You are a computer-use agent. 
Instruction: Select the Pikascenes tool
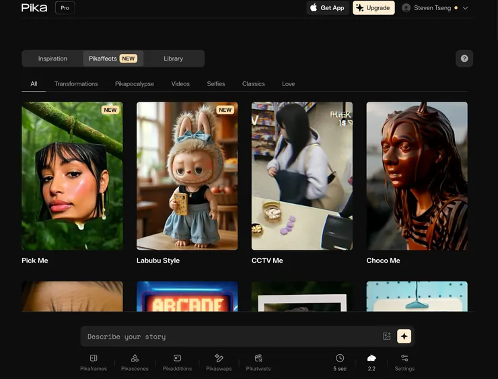135,362
